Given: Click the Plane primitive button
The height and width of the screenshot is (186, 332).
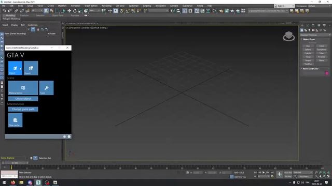Looking at the screenshot, I should pyautogui.click(x=322, y=60).
